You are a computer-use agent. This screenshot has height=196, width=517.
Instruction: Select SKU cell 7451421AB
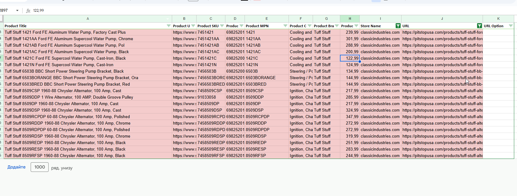click(x=211, y=45)
